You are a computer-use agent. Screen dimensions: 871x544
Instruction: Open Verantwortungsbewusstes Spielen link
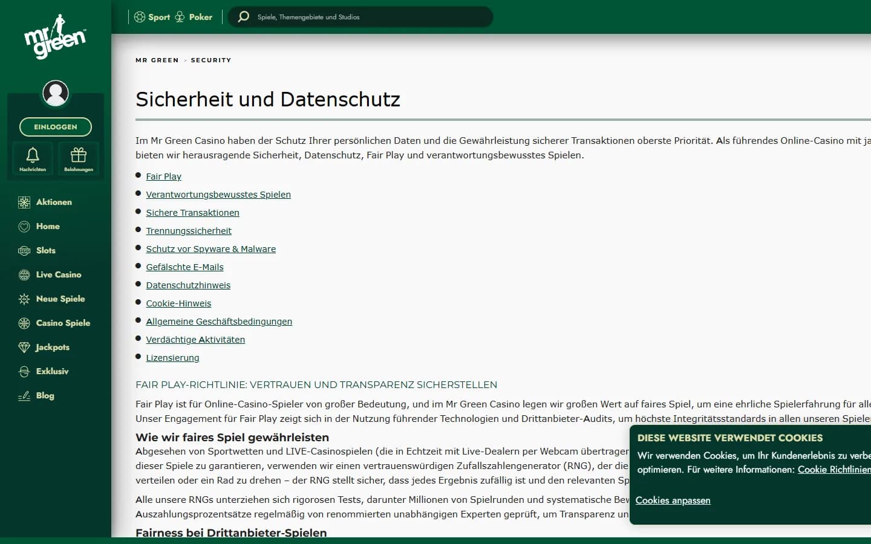click(218, 195)
